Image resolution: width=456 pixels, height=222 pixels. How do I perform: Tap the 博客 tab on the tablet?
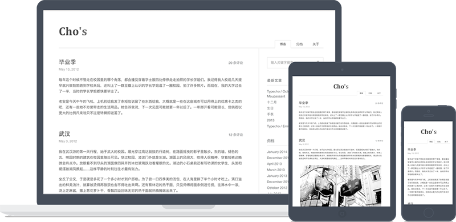[361, 93]
